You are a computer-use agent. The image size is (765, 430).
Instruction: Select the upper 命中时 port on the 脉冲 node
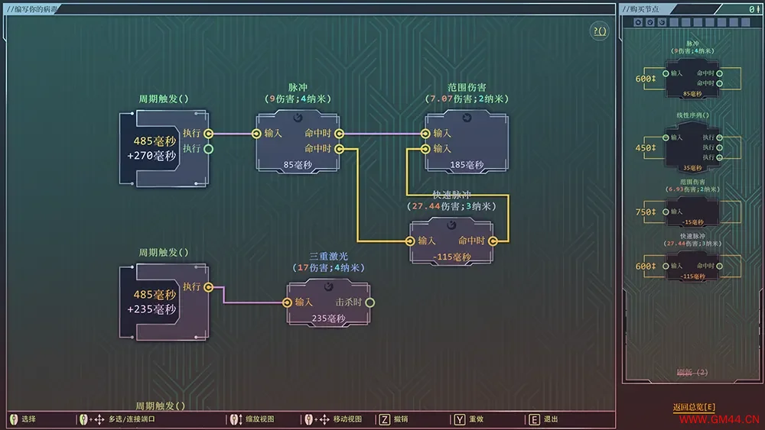[x=339, y=134]
